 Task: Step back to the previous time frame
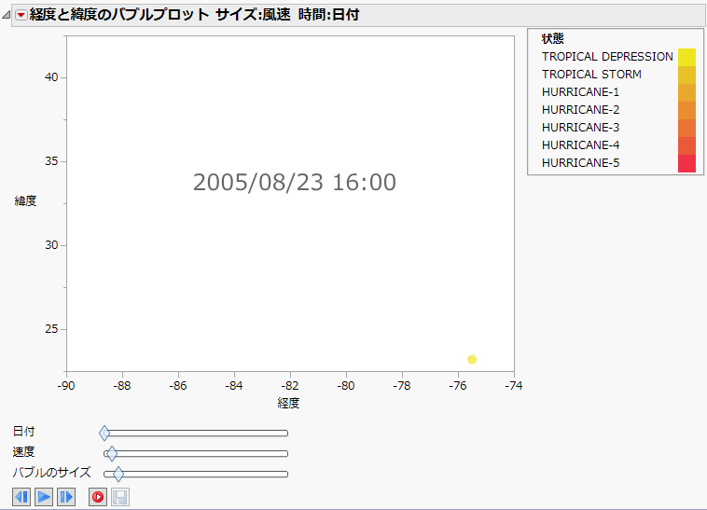pyautogui.click(x=21, y=497)
